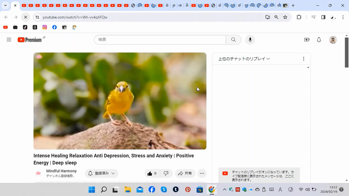Screen dimensions: 349x196
Task: Open the media control icon in toolbar
Action: 314,17
